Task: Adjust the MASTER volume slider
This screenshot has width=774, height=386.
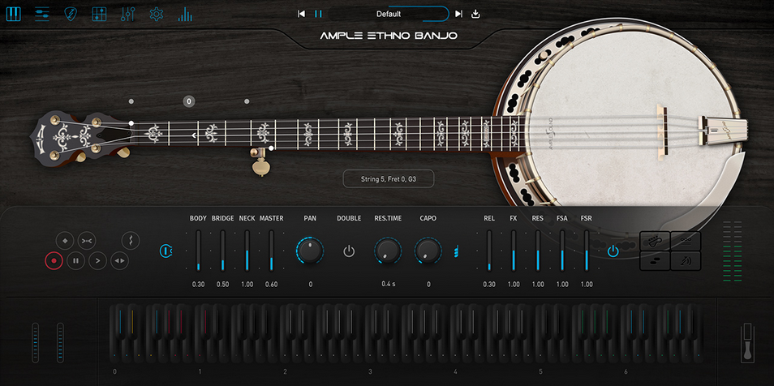Action: tap(271, 251)
